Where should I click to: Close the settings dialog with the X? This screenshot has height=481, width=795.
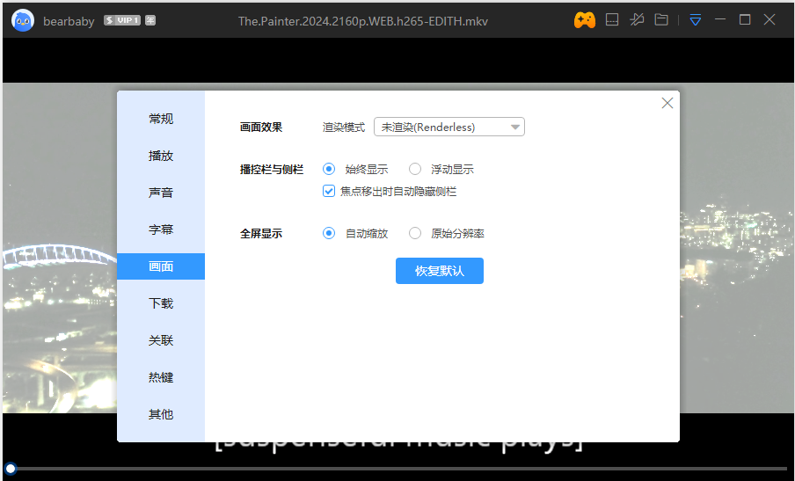(667, 103)
